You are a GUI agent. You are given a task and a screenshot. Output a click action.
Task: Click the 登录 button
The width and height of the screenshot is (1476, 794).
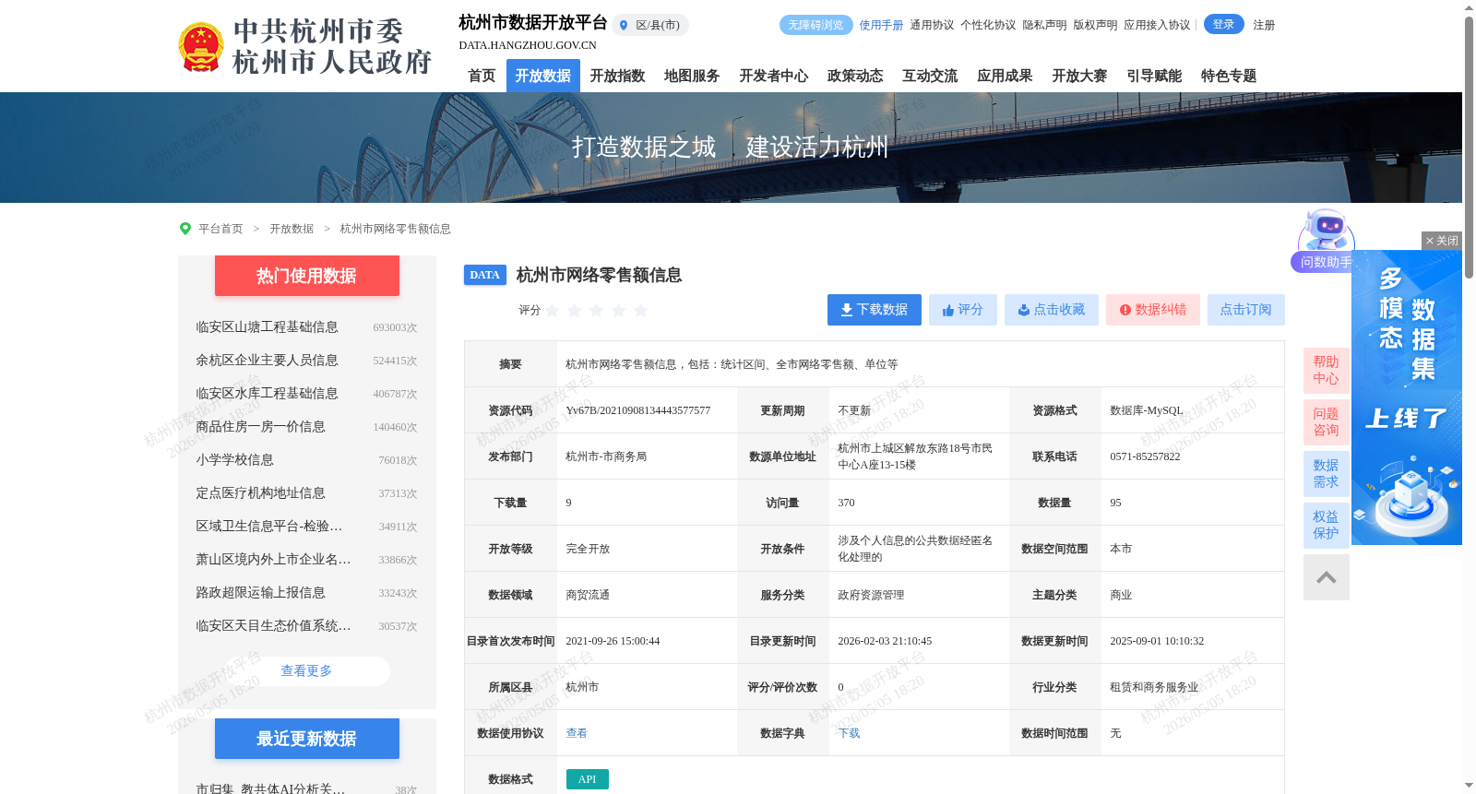(1223, 25)
